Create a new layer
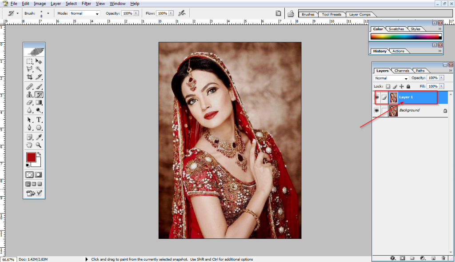This screenshot has height=262, width=455. point(433,258)
